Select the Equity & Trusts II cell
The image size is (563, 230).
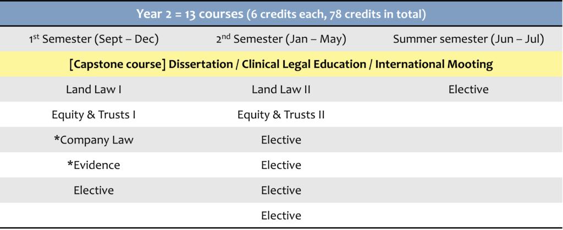coord(281,115)
